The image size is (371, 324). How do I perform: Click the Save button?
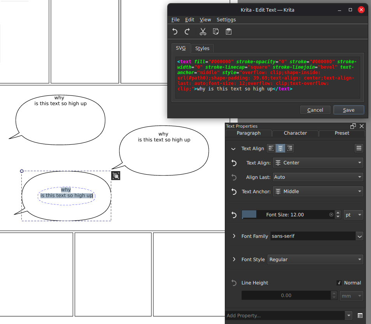348,110
